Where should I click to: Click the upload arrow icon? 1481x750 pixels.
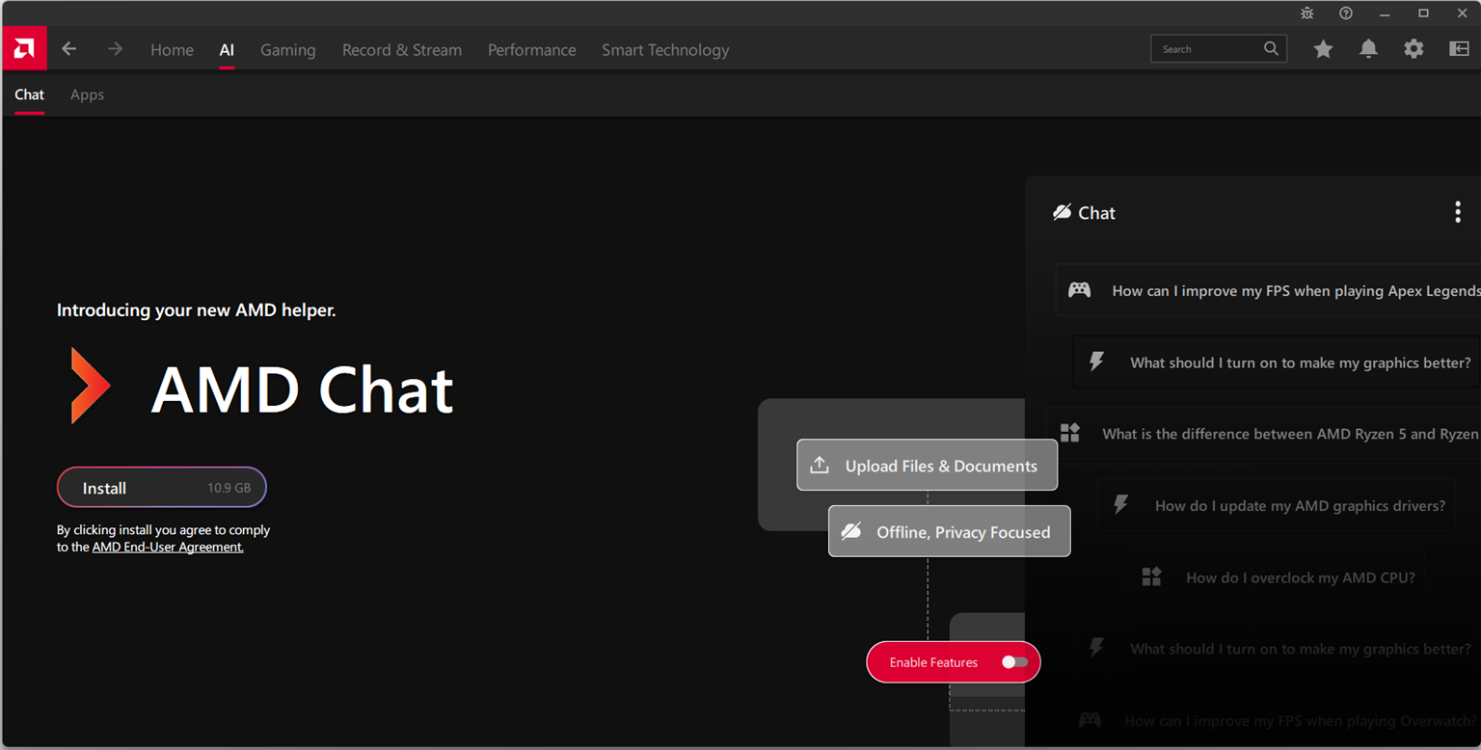820,466
